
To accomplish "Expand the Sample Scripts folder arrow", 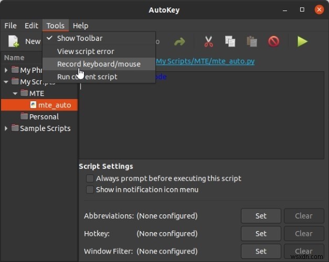I will (x=6, y=128).
